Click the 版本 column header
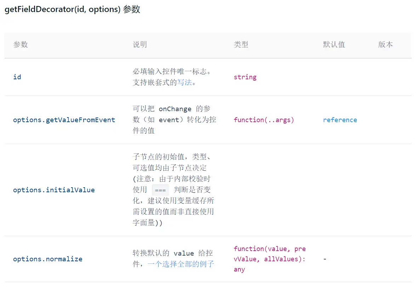Image resolution: width=414 pixels, height=285 pixels. click(386, 45)
